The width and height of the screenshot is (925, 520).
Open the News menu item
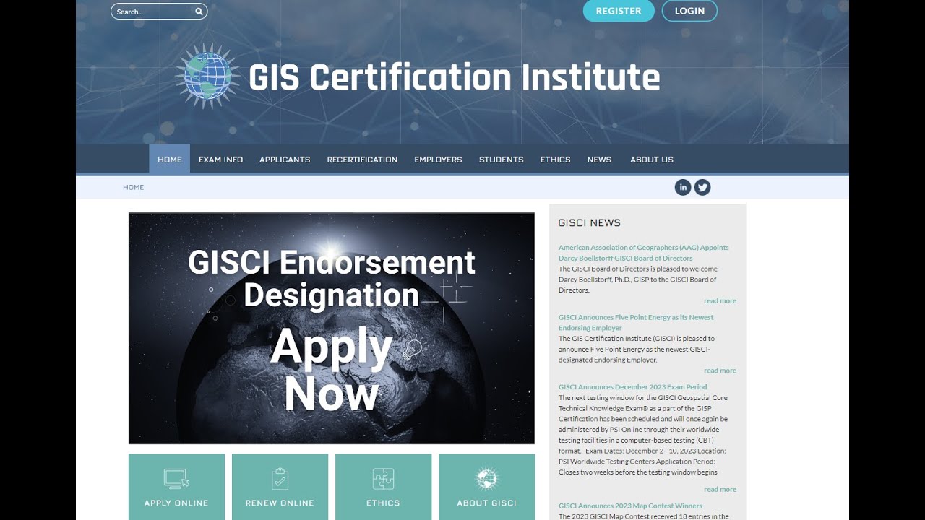click(x=599, y=160)
